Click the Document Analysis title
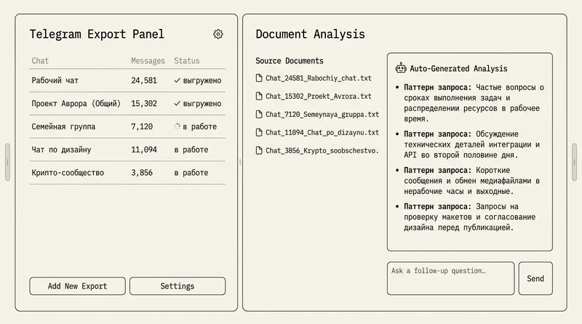This screenshot has height=324, width=582. [311, 34]
